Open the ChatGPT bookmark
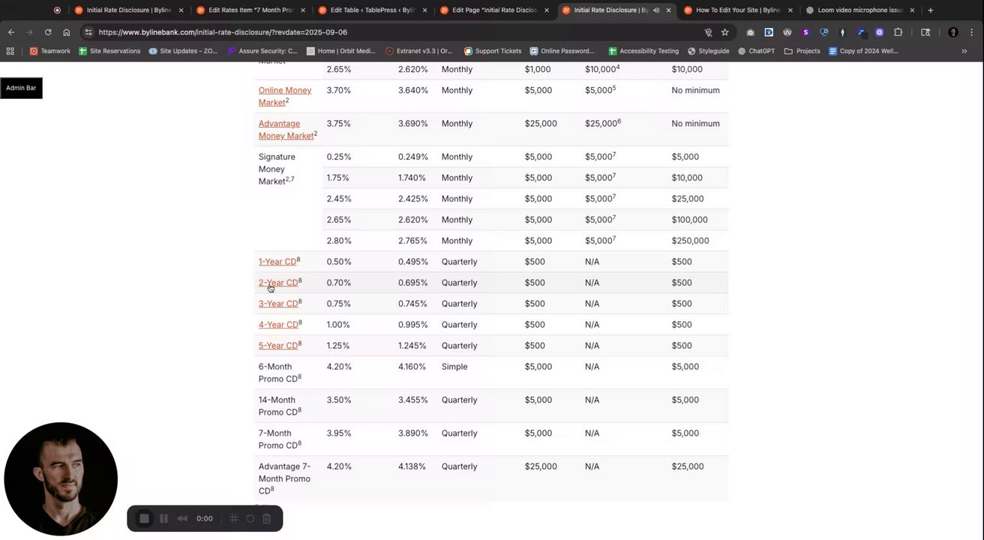Image resolution: width=984 pixels, height=540 pixels. tap(756, 51)
